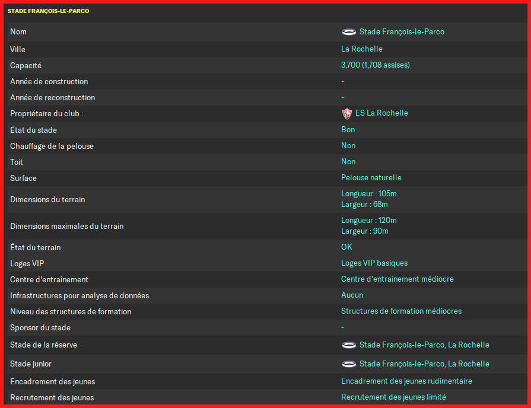Viewport: 531px width, 408px height.
Task: Open the La Rochelle city link
Action: pos(362,49)
